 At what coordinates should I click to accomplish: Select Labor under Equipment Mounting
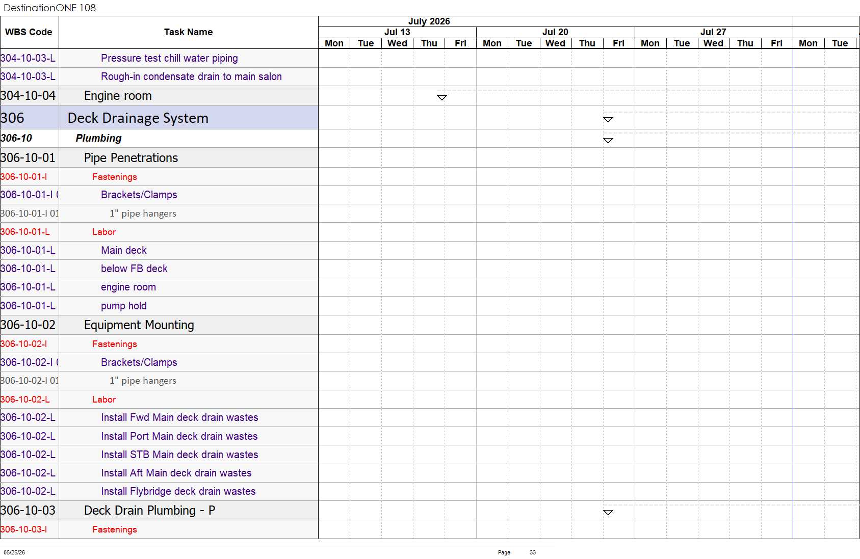point(104,400)
